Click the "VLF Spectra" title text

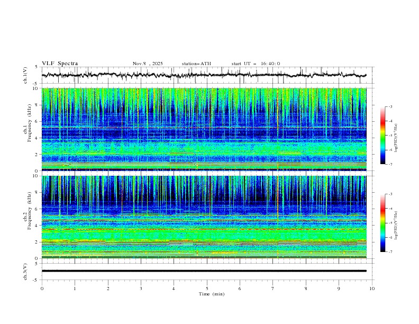pyautogui.click(x=60, y=64)
